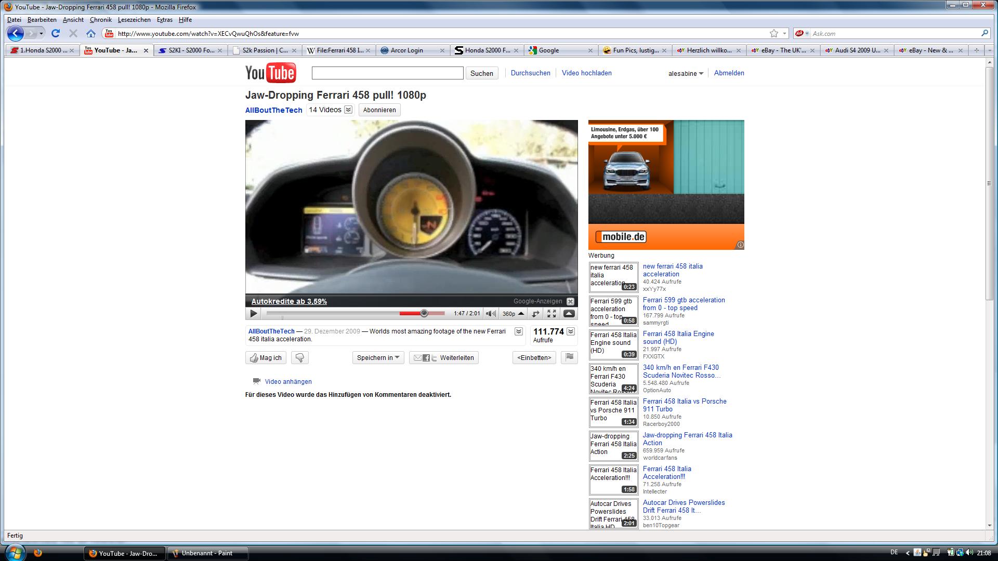Enter fullscreen video mode
The height and width of the screenshot is (561, 998).
coord(551,313)
